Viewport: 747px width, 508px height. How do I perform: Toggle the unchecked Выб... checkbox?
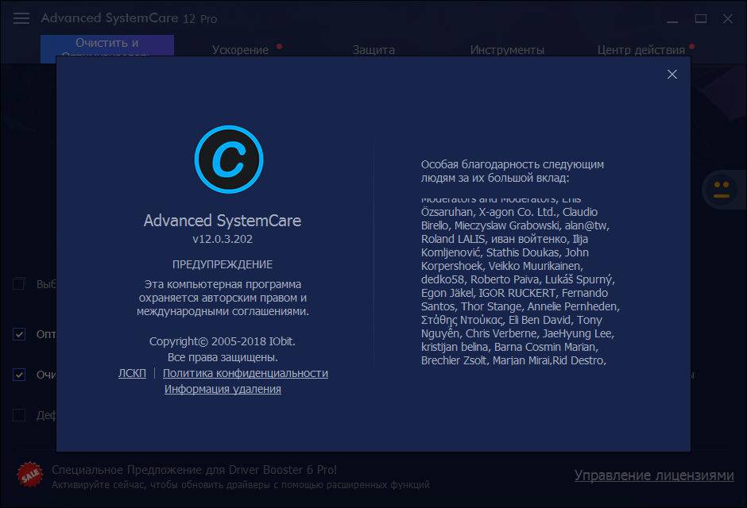coord(18,284)
